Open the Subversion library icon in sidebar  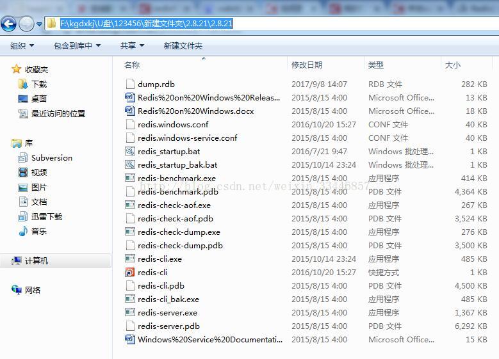tap(23, 158)
